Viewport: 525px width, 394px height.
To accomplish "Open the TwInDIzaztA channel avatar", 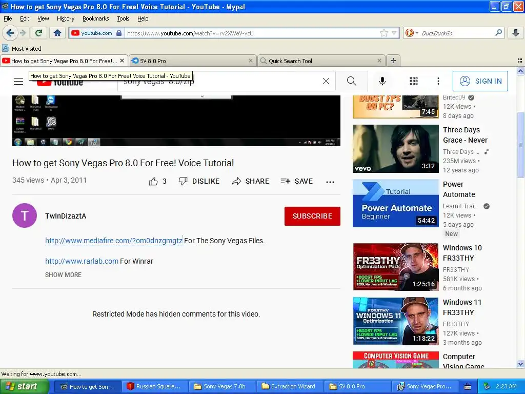I will pyautogui.click(x=25, y=215).
